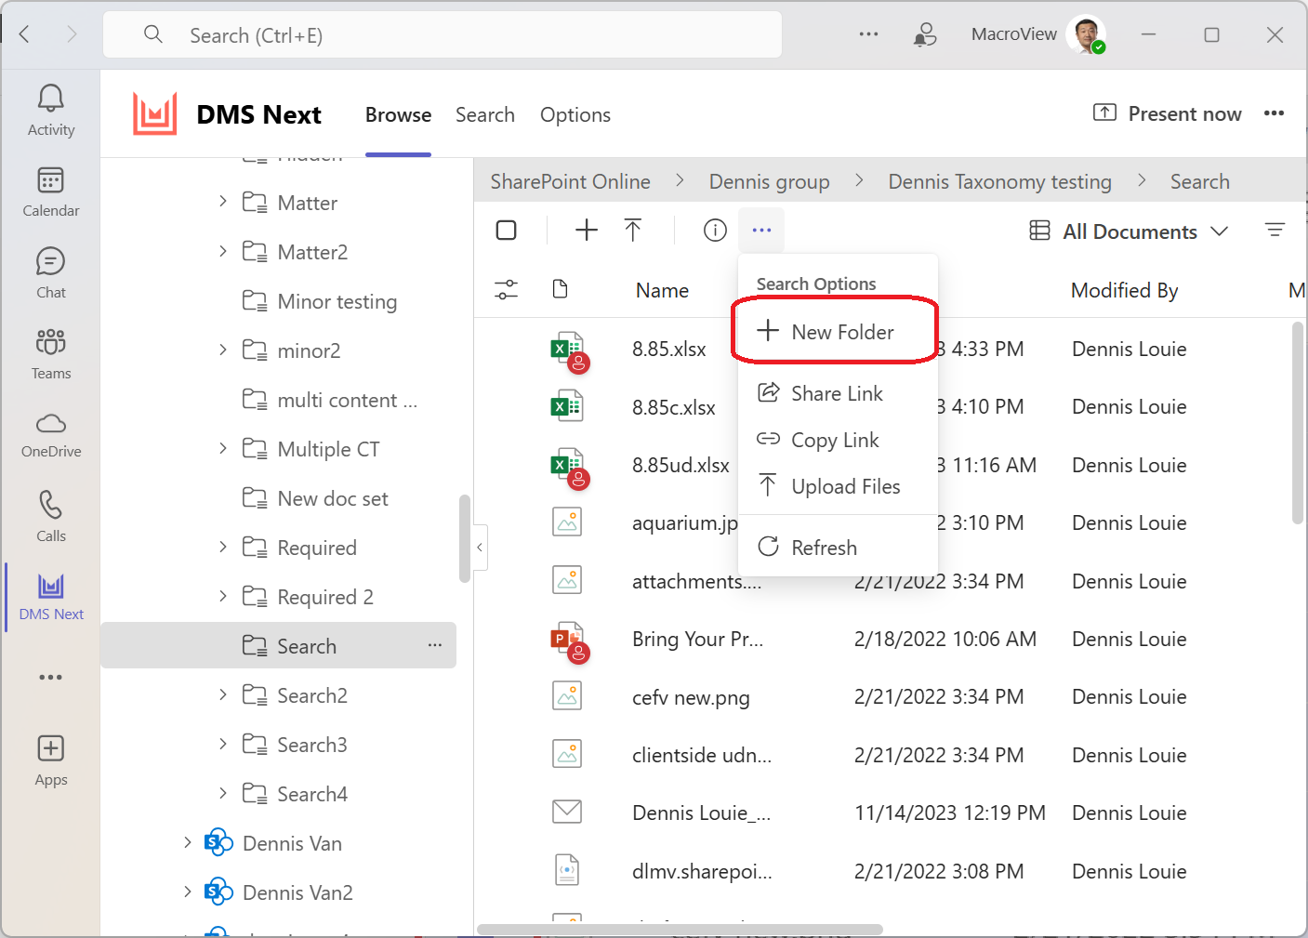1308x938 pixels.
Task: Open the Activity bell icon
Action: (50, 111)
